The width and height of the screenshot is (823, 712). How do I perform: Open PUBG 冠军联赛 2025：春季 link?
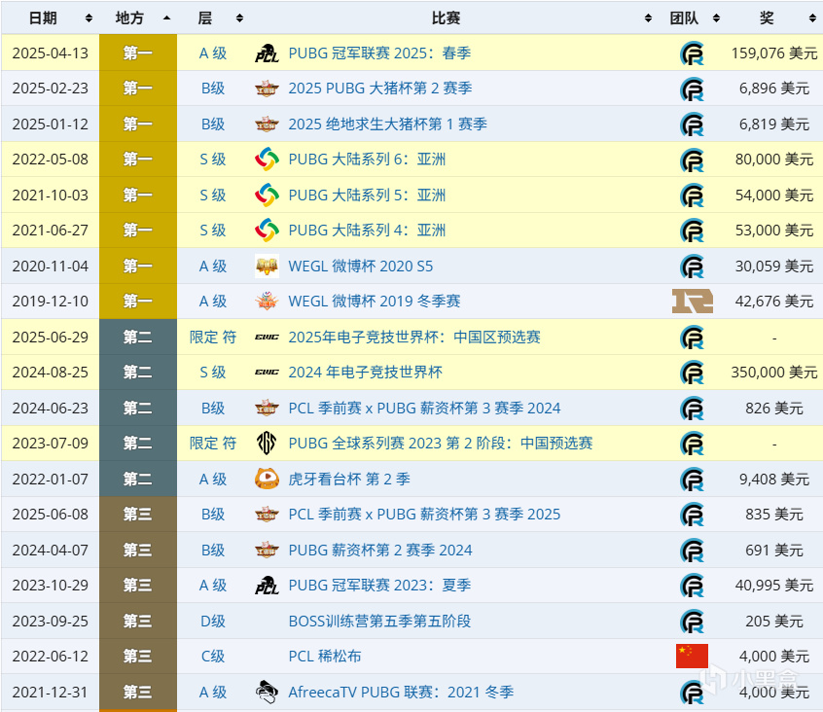pyautogui.click(x=379, y=53)
